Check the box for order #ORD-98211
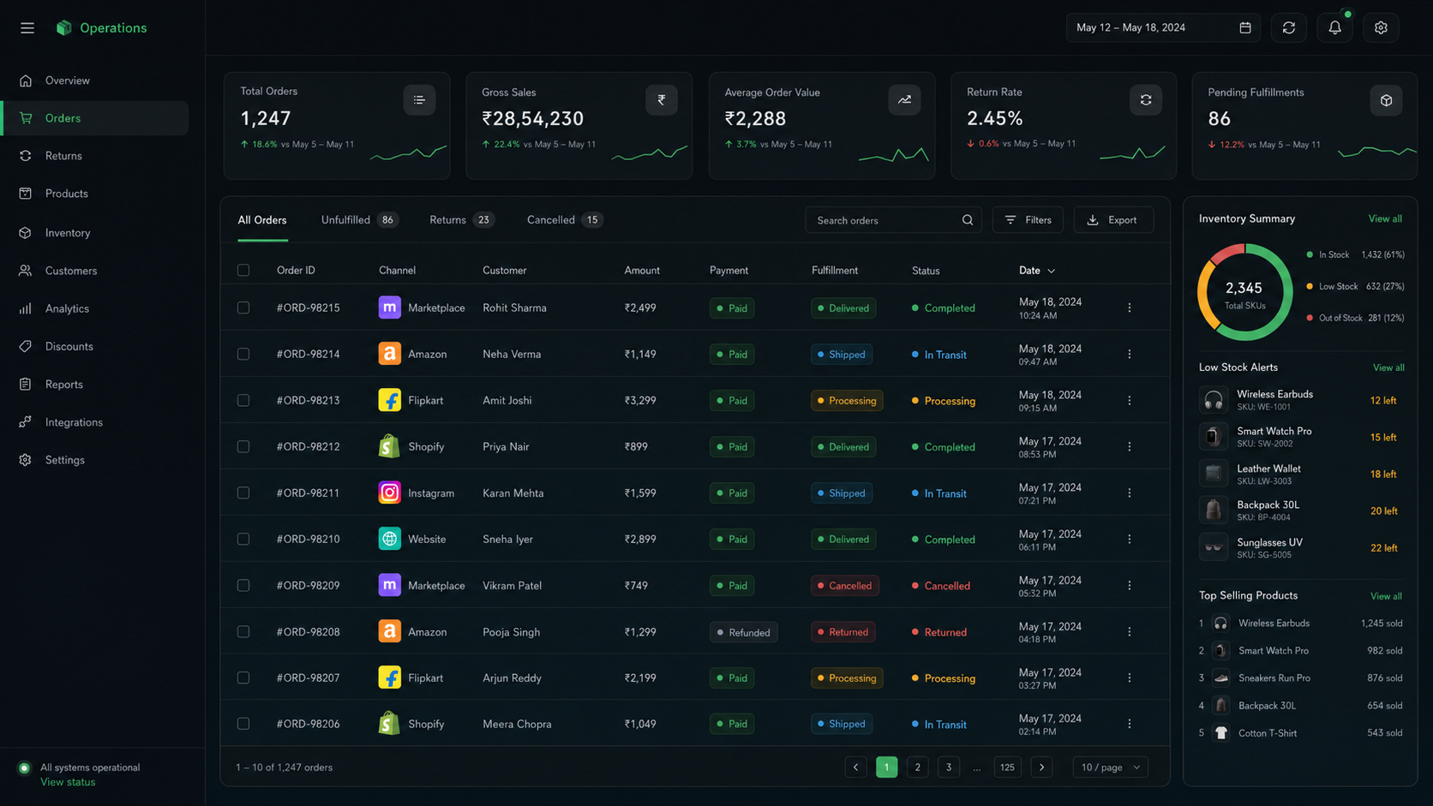Image resolution: width=1433 pixels, height=806 pixels. (243, 493)
